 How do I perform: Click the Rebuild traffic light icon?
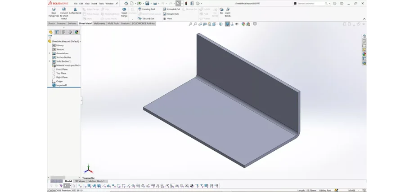pos(186,4)
